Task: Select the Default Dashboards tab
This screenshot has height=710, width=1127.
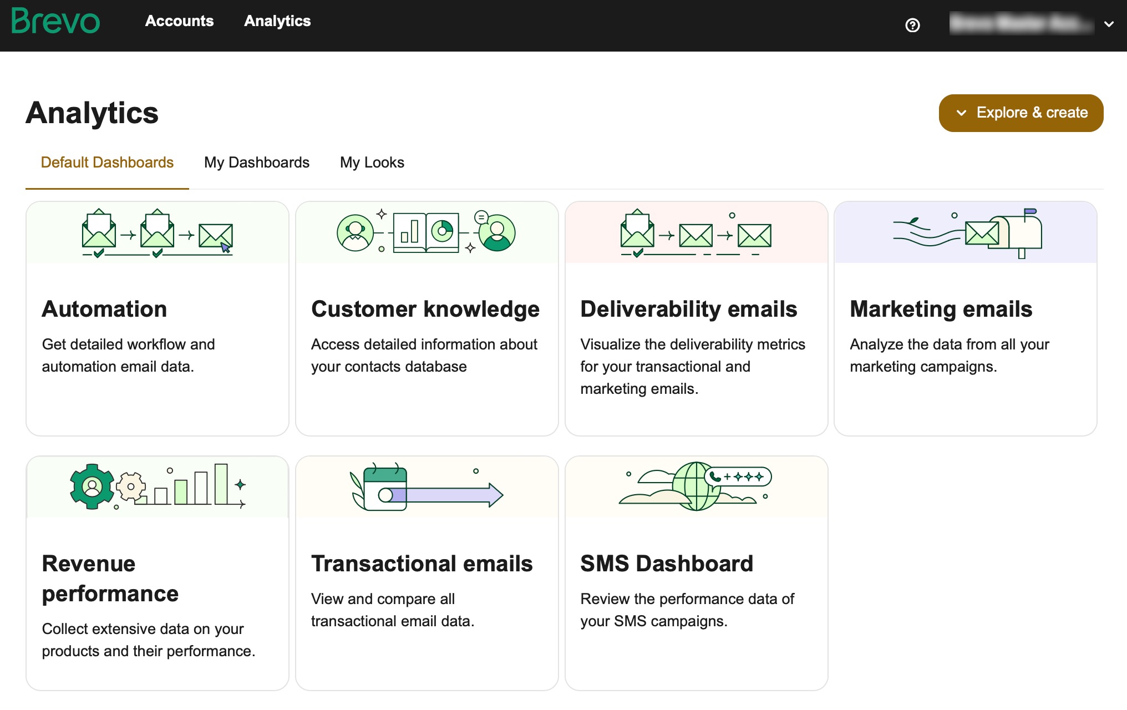Action: (x=107, y=162)
